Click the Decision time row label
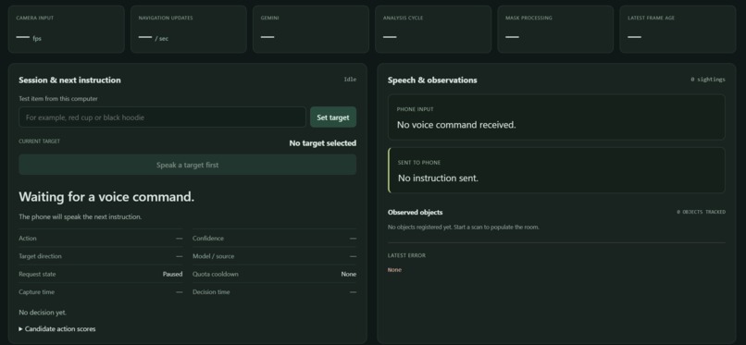Image resolution: width=746 pixels, height=345 pixels. (x=211, y=291)
